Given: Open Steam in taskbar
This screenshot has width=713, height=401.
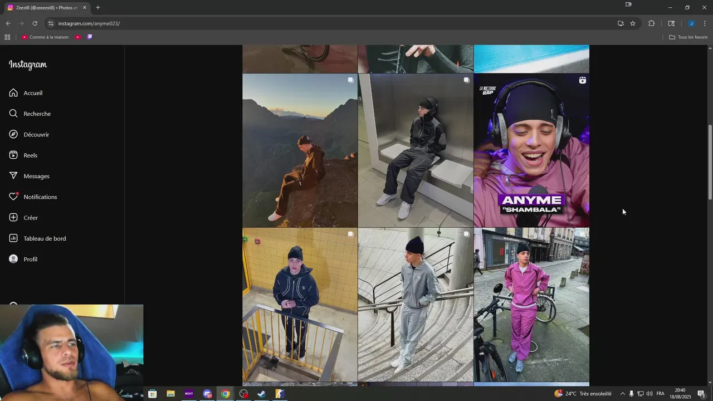Looking at the screenshot, I should click(x=261, y=394).
